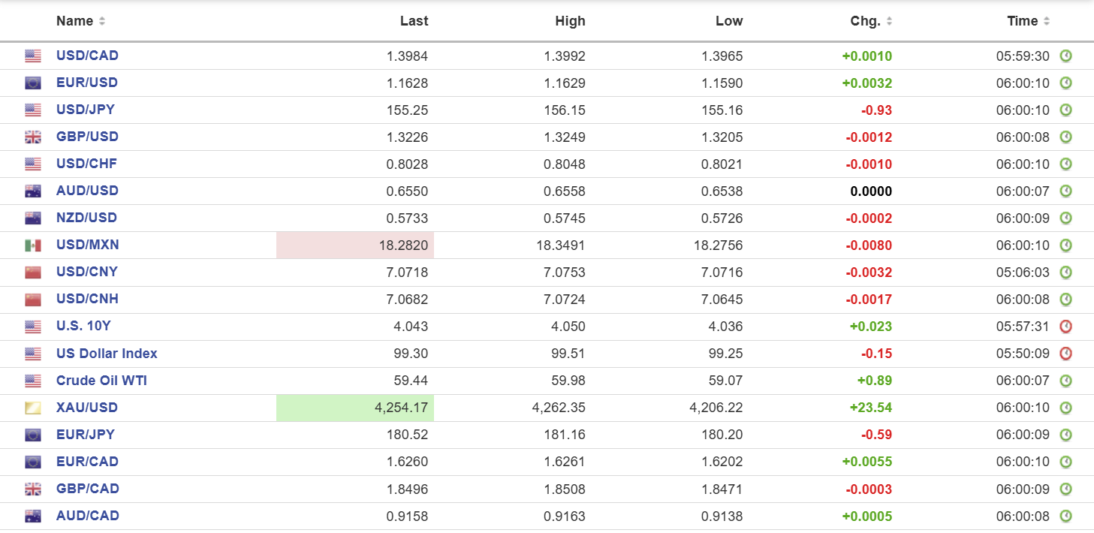Click the China flag icon beside USD/CNY
Screen dimensions: 1094x533
coord(32,273)
